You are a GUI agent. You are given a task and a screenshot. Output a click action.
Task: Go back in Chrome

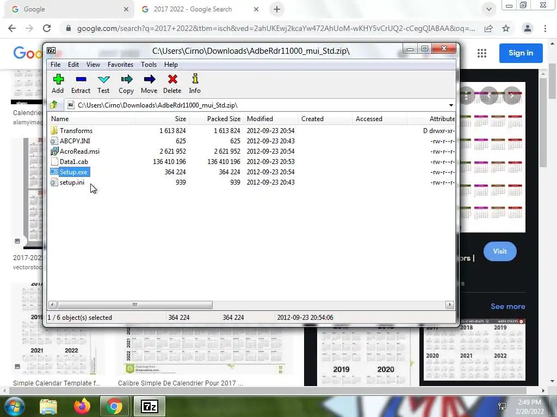point(12,28)
